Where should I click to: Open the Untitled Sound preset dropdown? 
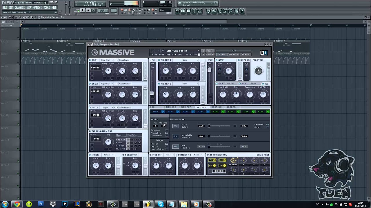pyautogui.click(x=183, y=51)
